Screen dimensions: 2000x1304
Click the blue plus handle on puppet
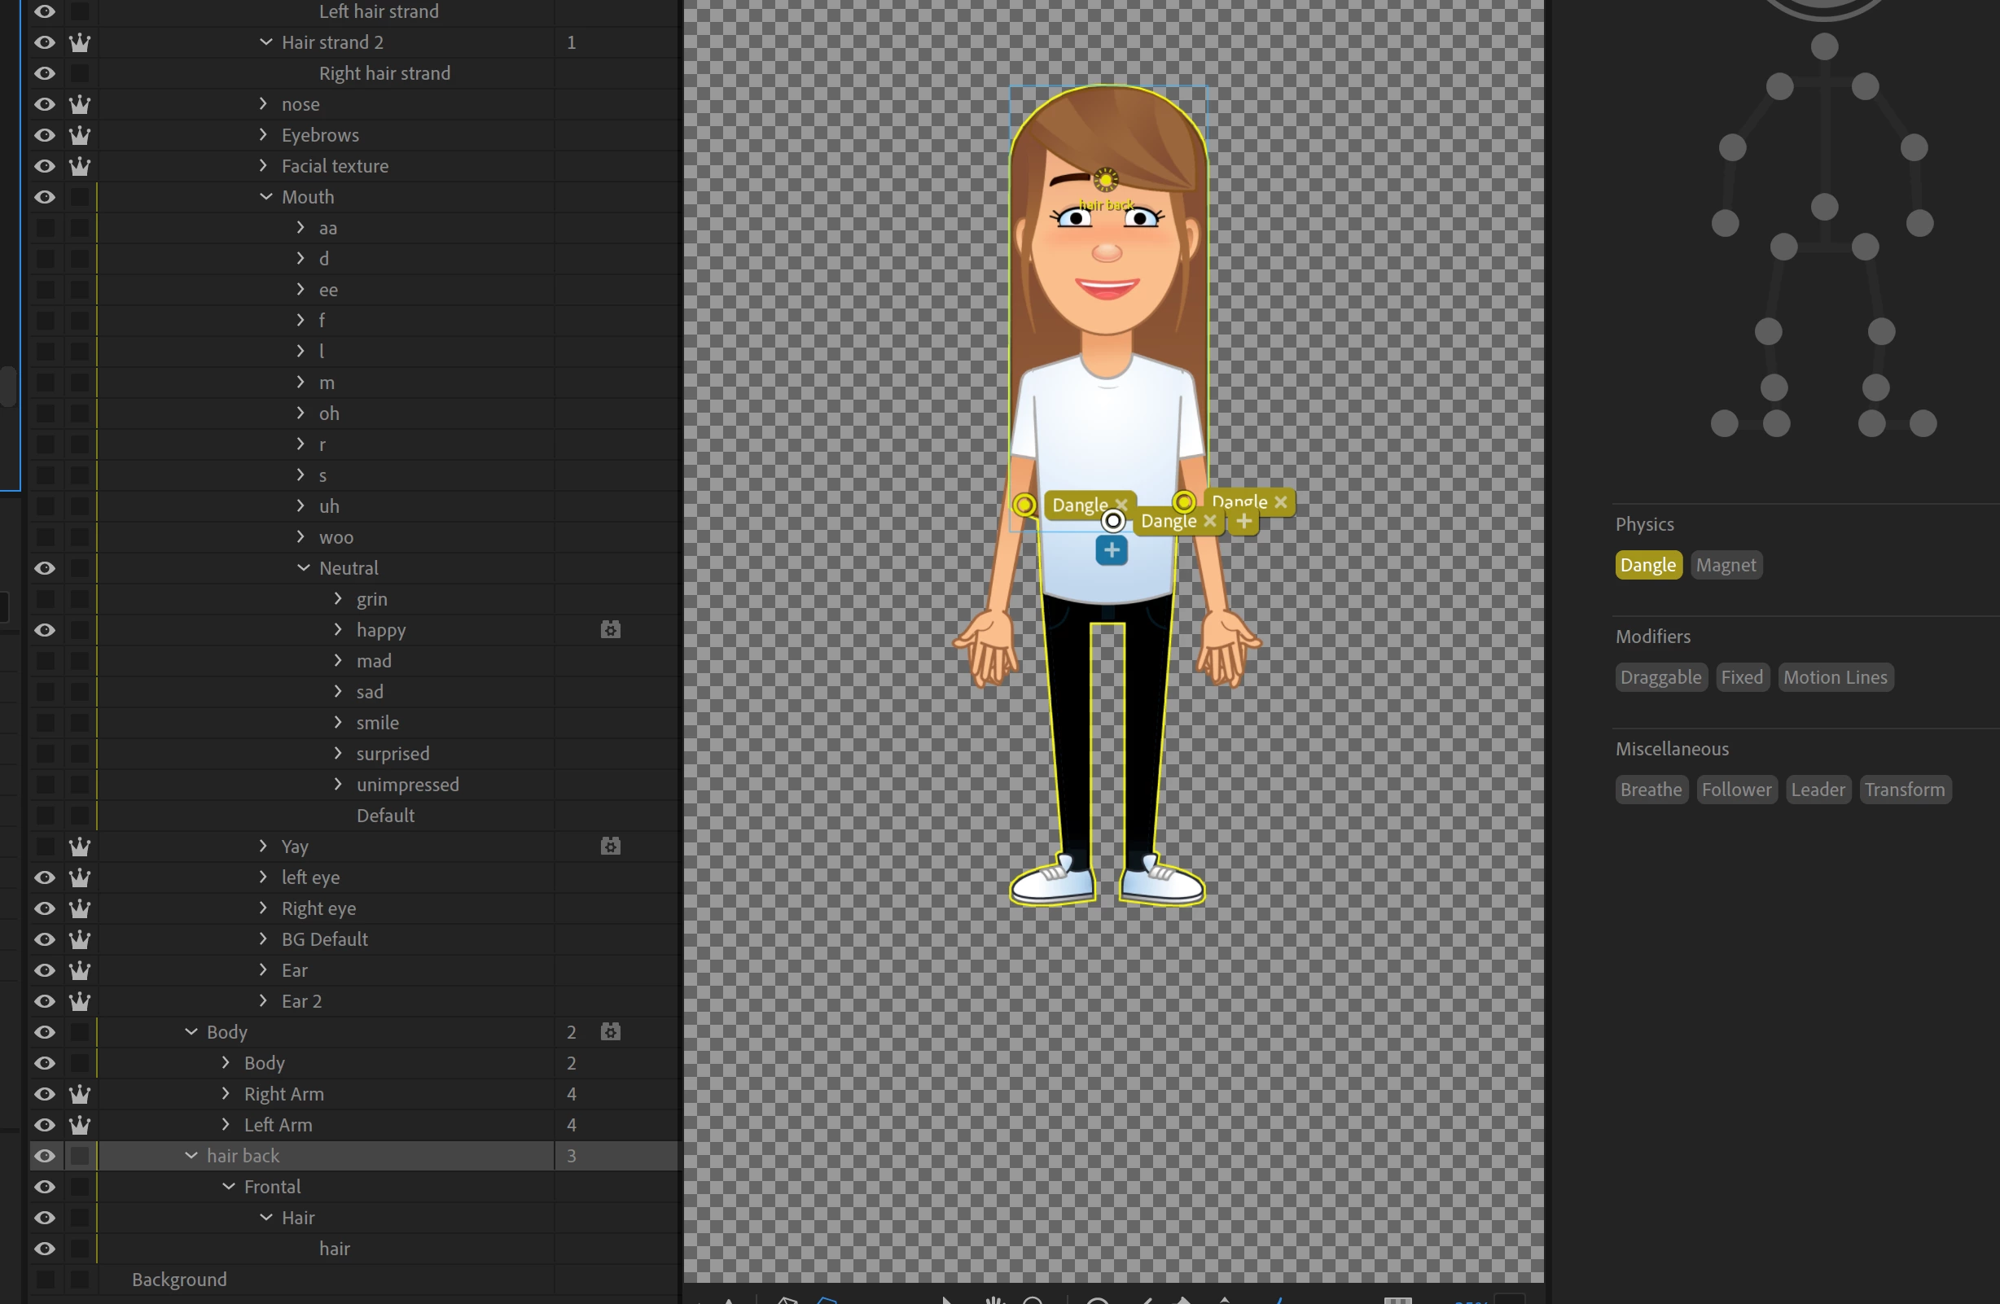(x=1111, y=551)
